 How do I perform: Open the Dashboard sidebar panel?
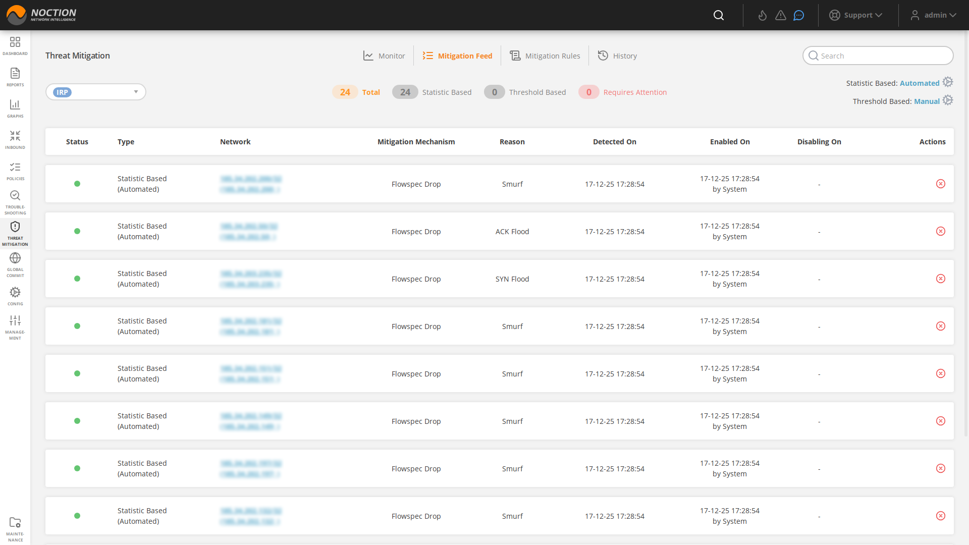click(x=15, y=45)
